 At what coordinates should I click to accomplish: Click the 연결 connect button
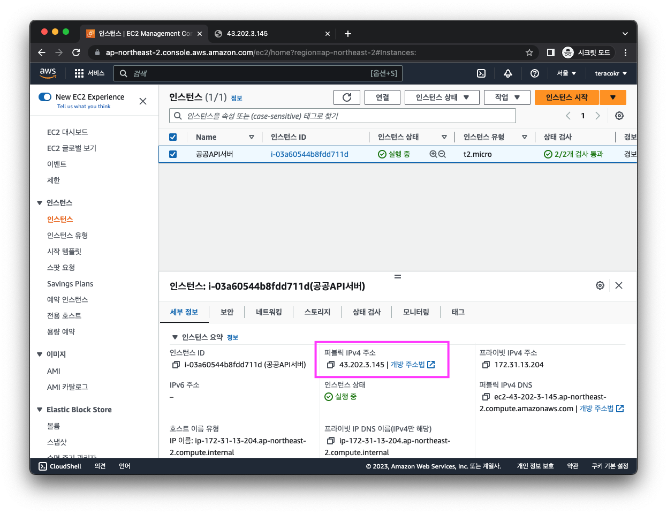(x=382, y=97)
